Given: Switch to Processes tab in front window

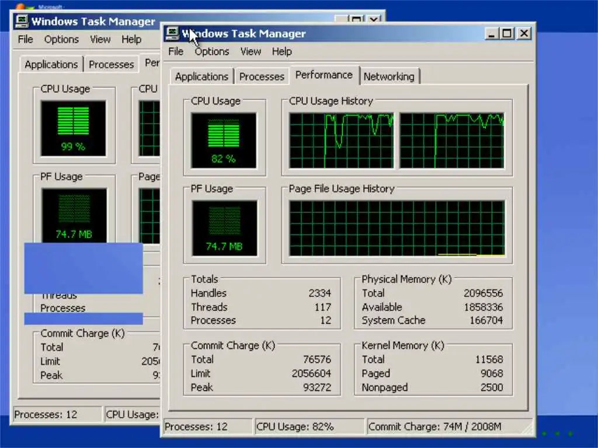Looking at the screenshot, I should [x=262, y=76].
